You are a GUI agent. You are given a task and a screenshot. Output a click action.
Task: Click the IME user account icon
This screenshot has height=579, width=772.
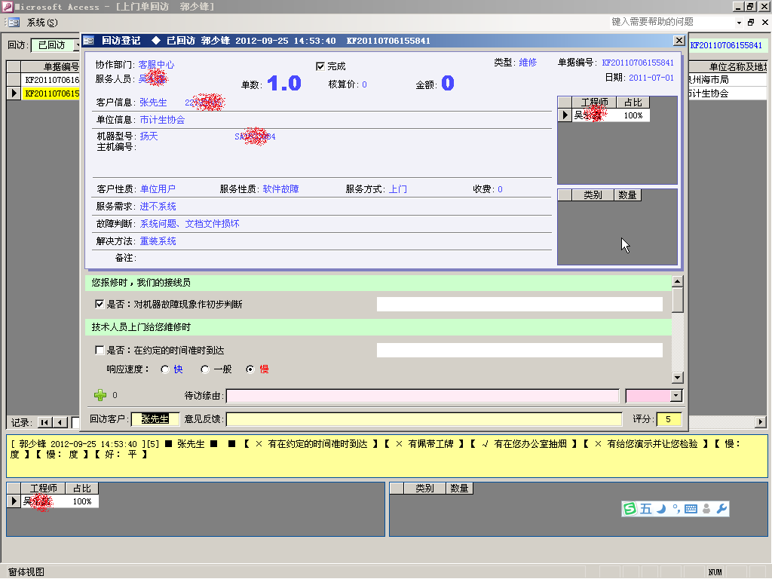pyautogui.click(x=706, y=509)
